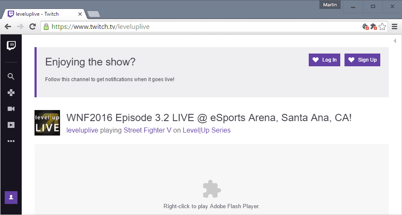Minimize the Chrome window
Viewport: 402px width, 215px height.
(353, 7)
